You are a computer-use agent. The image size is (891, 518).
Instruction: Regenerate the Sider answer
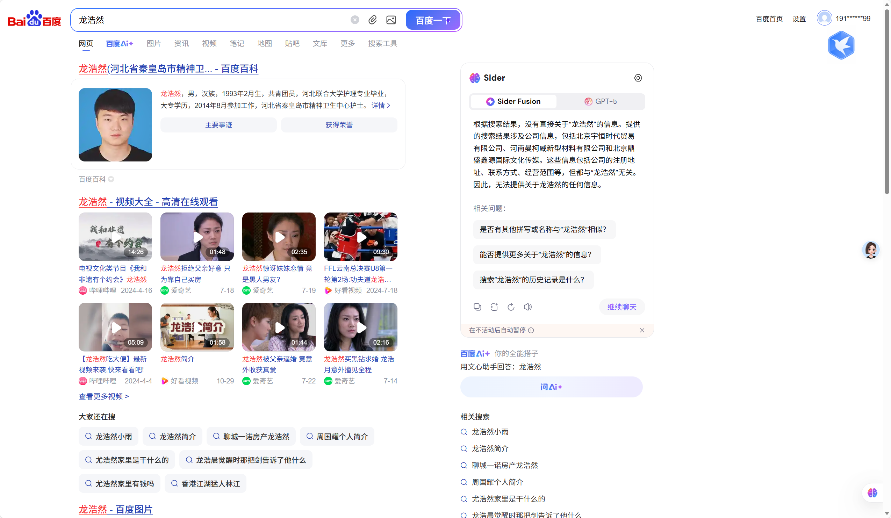pos(511,307)
